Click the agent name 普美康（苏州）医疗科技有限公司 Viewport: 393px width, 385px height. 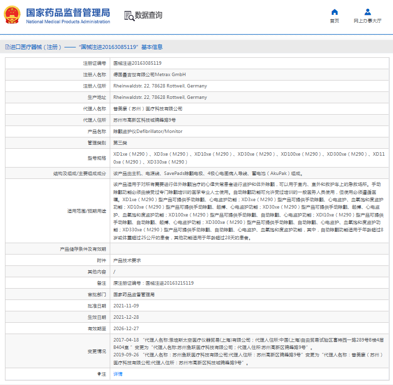(148, 109)
